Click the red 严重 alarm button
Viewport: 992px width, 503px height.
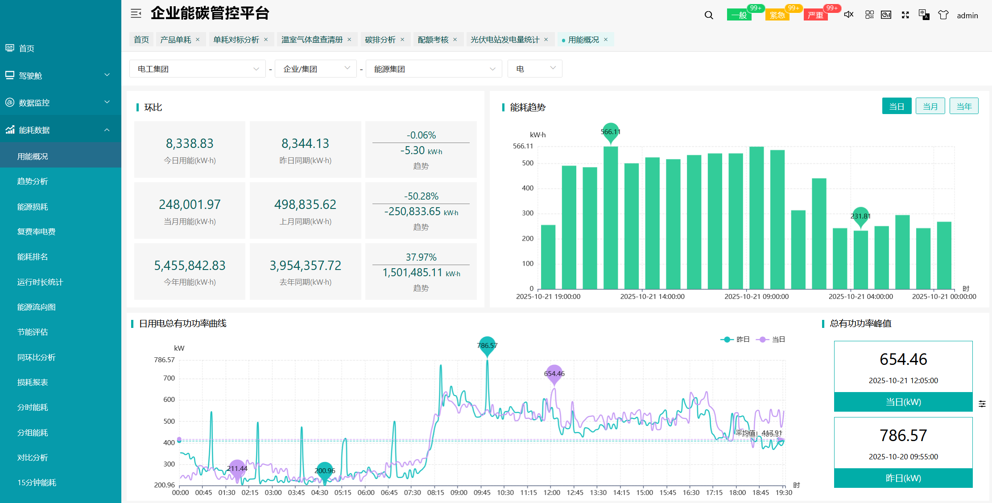[816, 15]
